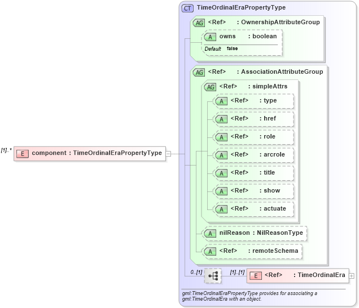This screenshot has width=359, height=308.
Task: Select the ': show' attribute label
Action: (x=270, y=190)
